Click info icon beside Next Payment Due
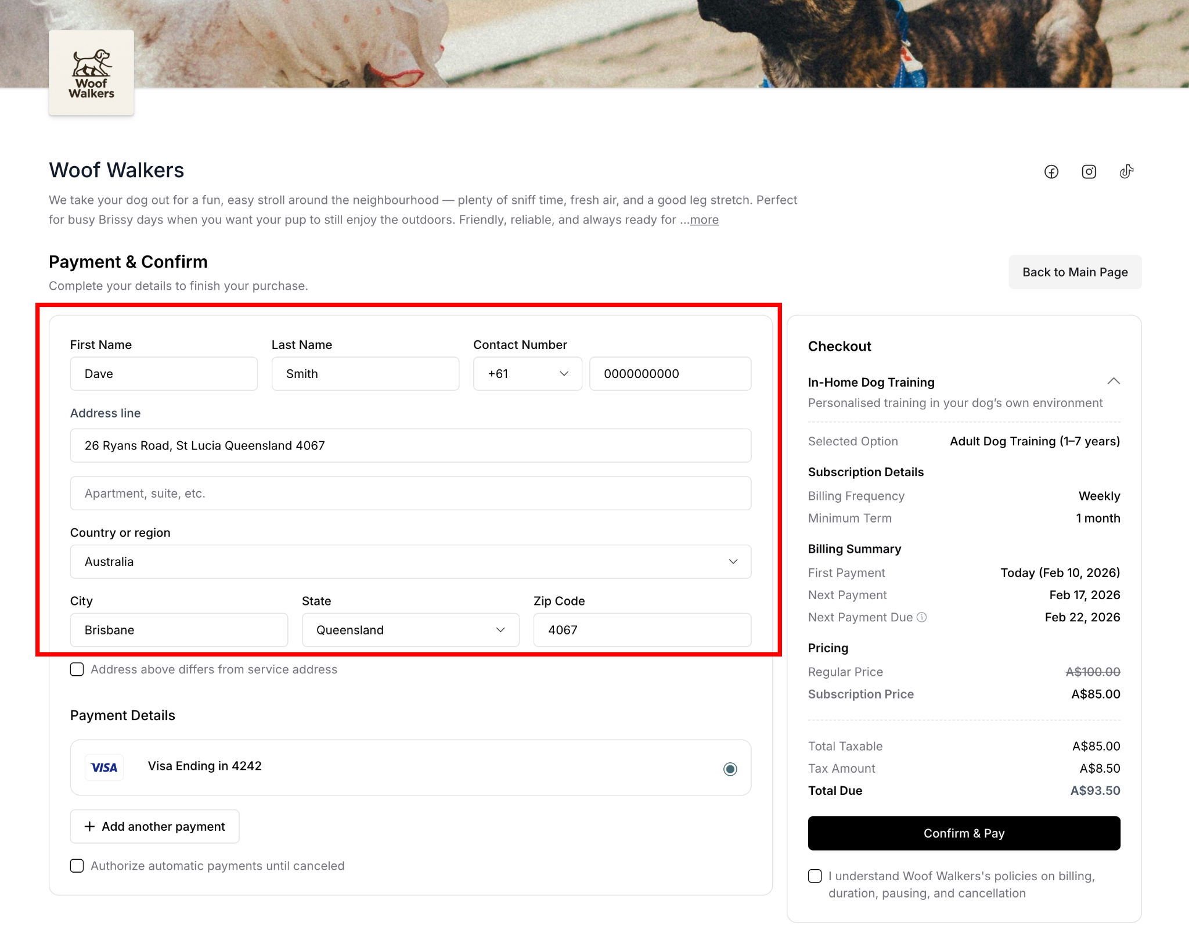The width and height of the screenshot is (1189, 951). pos(921,617)
